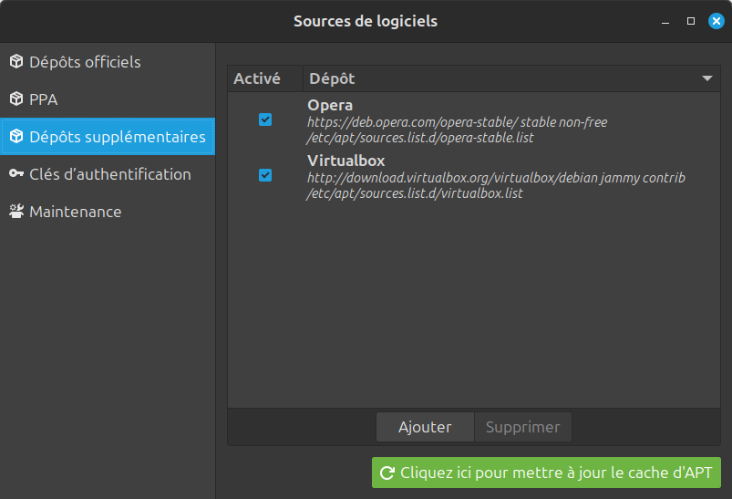Uncheck the Virtualbox repository checkbox

pyautogui.click(x=265, y=175)
